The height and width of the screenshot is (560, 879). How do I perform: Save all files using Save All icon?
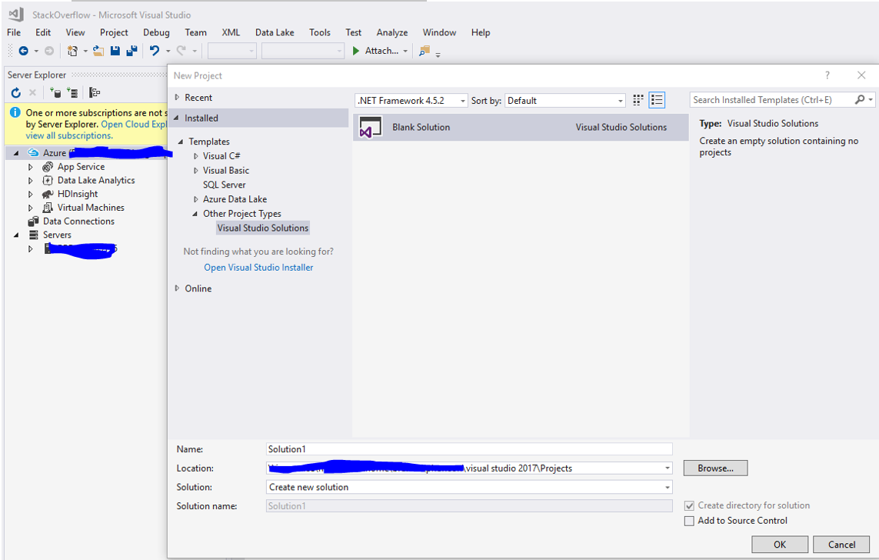(132, 51)
